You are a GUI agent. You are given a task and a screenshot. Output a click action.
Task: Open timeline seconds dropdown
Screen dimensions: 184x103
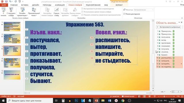pyautogui.click(x=163, y=92)
